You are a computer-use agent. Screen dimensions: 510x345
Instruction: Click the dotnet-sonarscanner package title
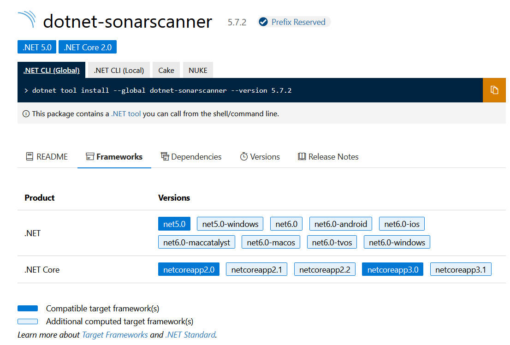(127, 22)
